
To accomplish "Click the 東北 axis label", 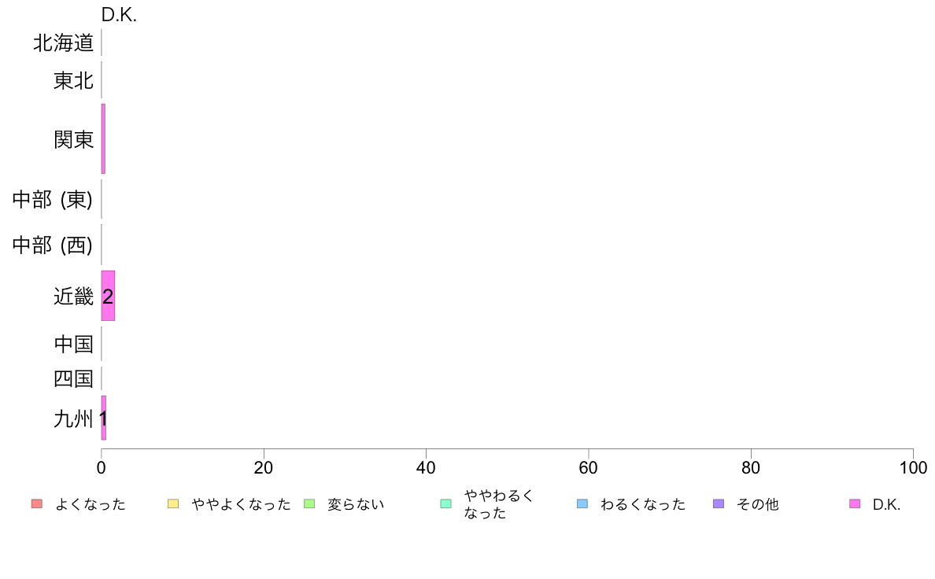I will [x=73, y=80].
